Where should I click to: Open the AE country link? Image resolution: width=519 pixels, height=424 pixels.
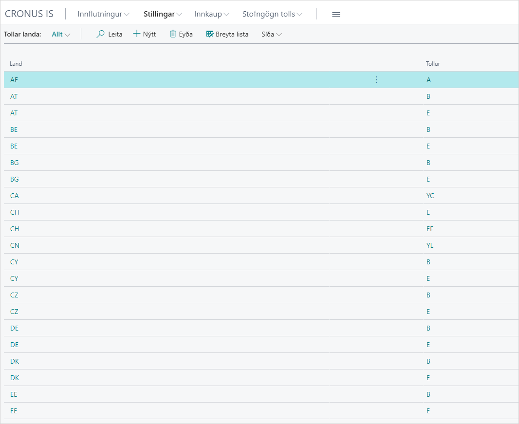click(14, 80)
